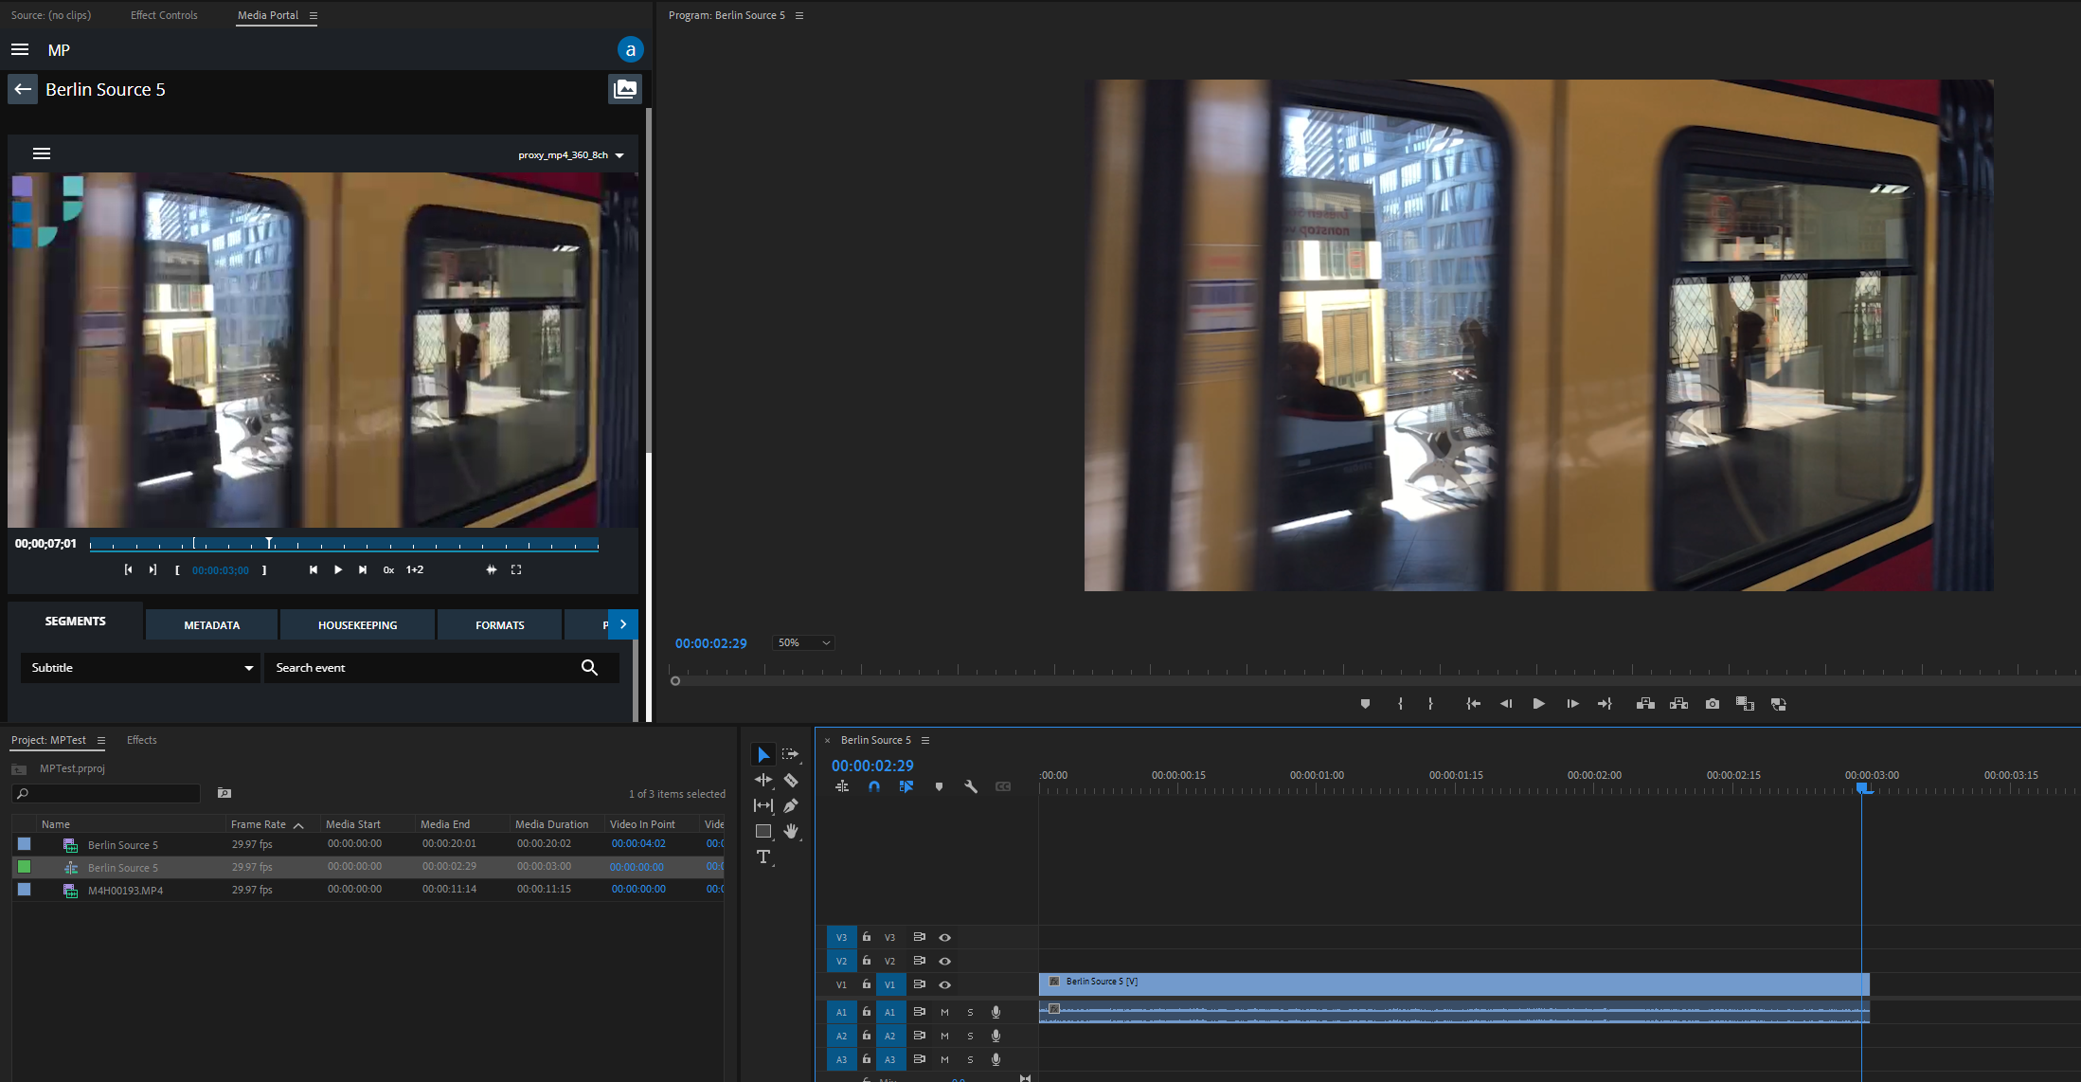This screenshot has width=2081, height=1082.
Task: Toggle V2 track visibility eye
Action: [x=944, y=961]
